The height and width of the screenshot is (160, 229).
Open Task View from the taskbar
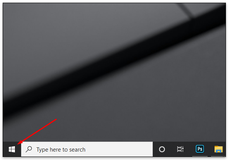pyautogui.click(x=180, y=149)
